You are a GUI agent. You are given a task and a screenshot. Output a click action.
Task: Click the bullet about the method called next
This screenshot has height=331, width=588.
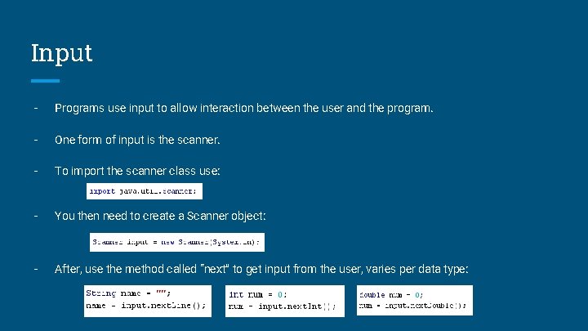[x=261, y=269]
